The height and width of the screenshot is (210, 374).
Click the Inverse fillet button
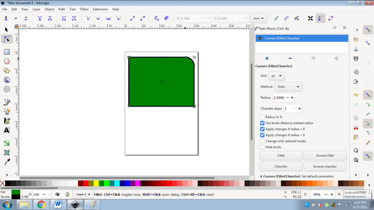pos(325,155)
